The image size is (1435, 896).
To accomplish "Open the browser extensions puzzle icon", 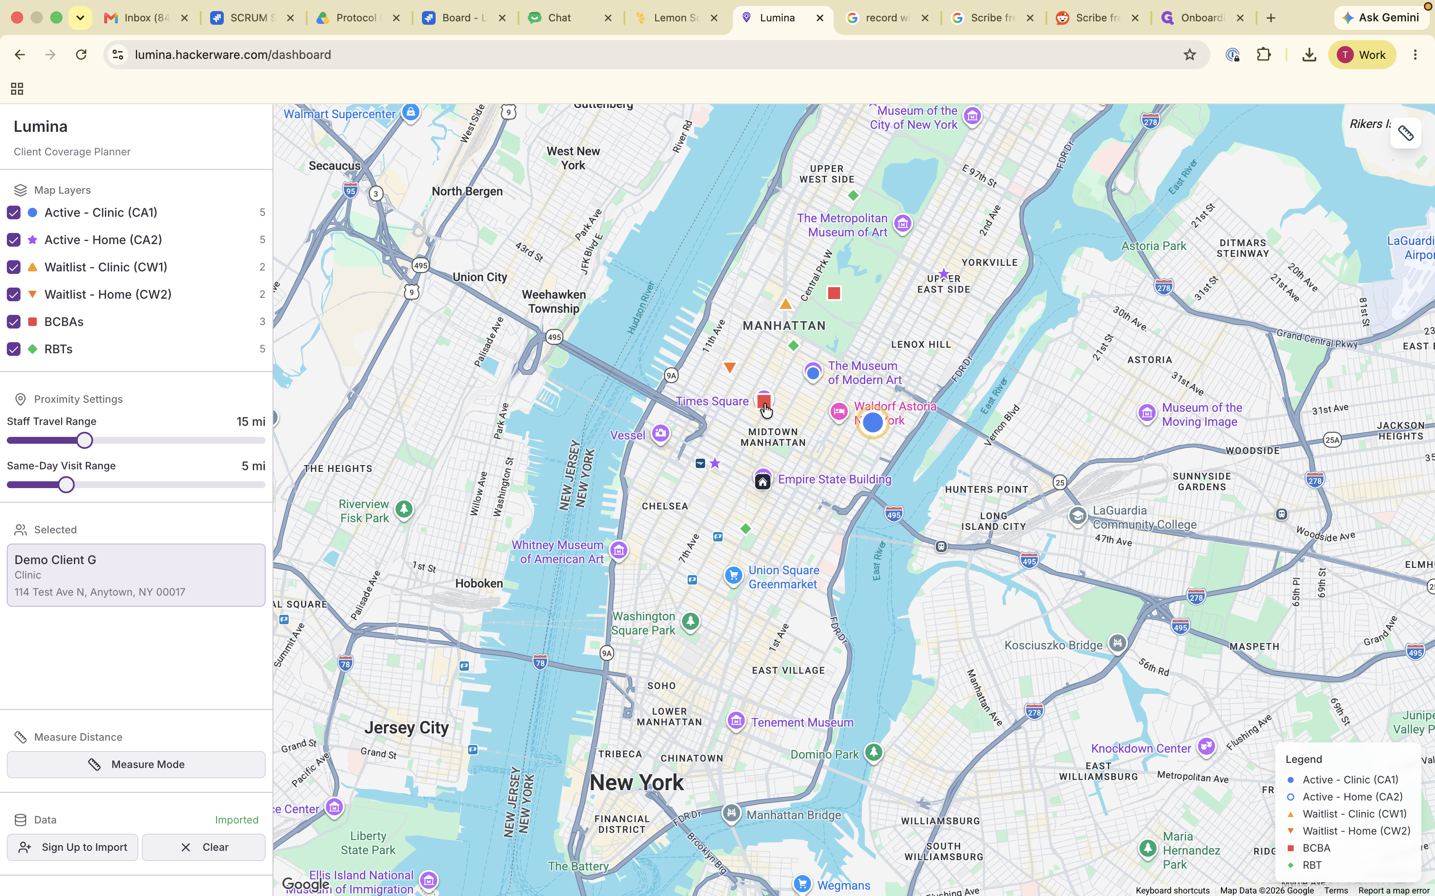I will coord(1264,55).
